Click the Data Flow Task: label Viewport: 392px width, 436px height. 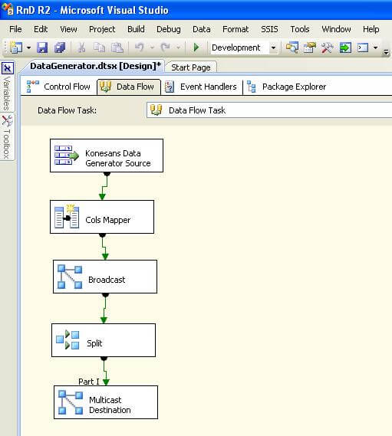tap(67, 110)
